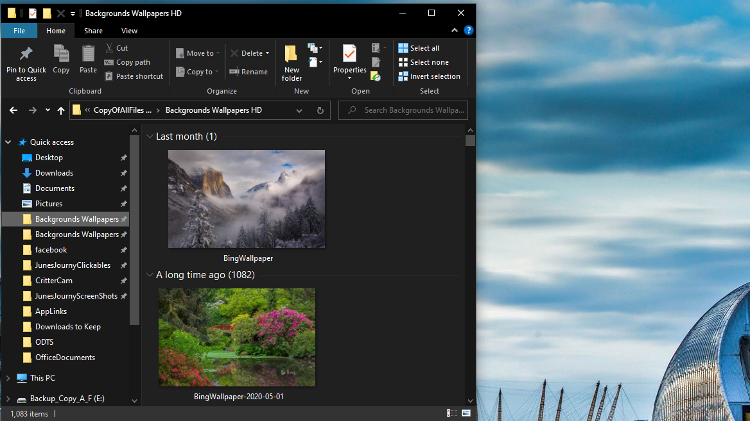Screen dimensions: 750x421
Task: Open OfficeDocuments folder in sidebar
Action: tap(65, 358)
